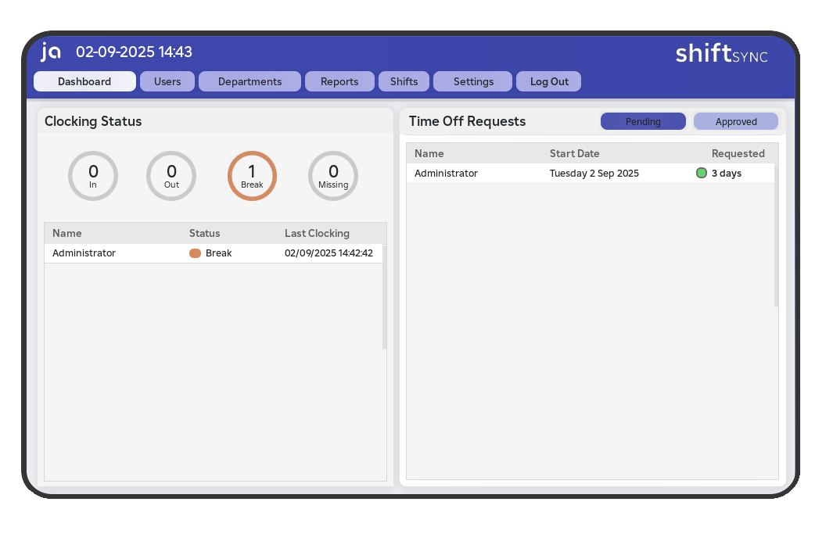Screen dimensions: 815x534
Task: Click the Clocking Status list scrollbar
Action: point(384,305)
